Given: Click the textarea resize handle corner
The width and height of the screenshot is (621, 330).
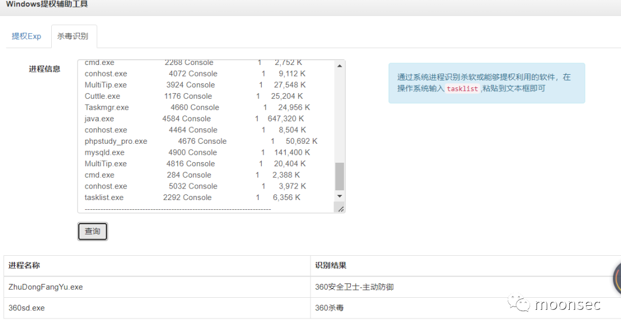Looking at the screenshot, I should point(340,209).
